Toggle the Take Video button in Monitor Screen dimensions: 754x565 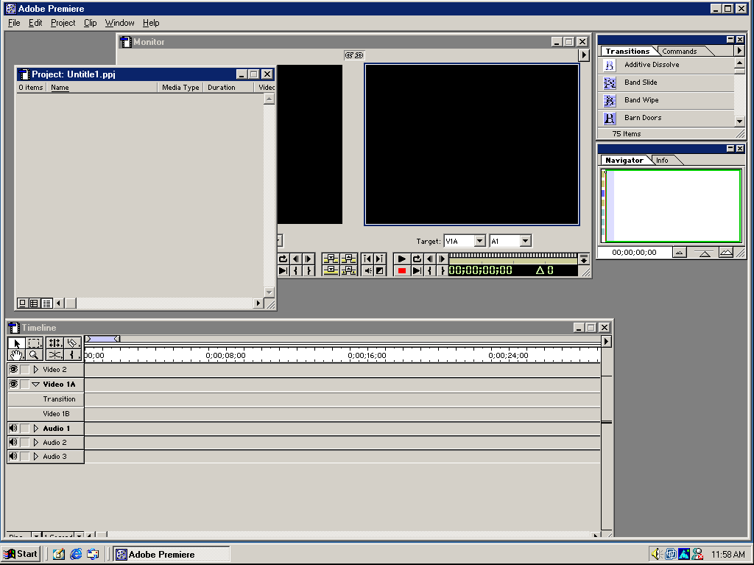click(380, 271)
